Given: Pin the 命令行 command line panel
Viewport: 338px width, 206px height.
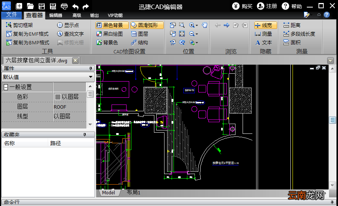Looking at the screenshot, I should tap(332, 202).
